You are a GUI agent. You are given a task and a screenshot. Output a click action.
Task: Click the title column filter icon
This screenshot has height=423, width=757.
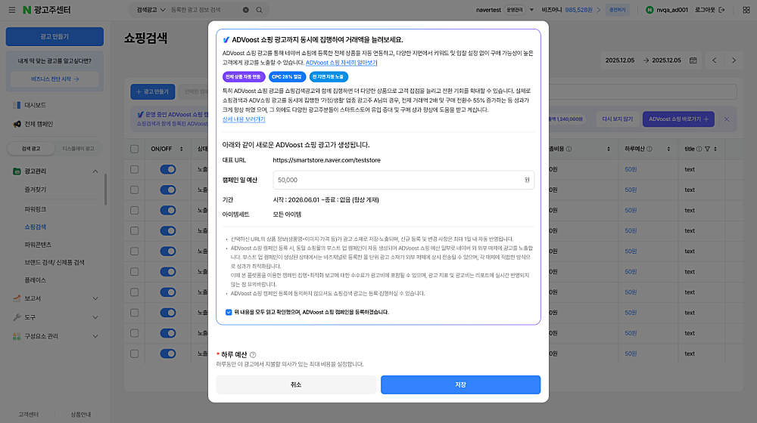coord(707,149)
